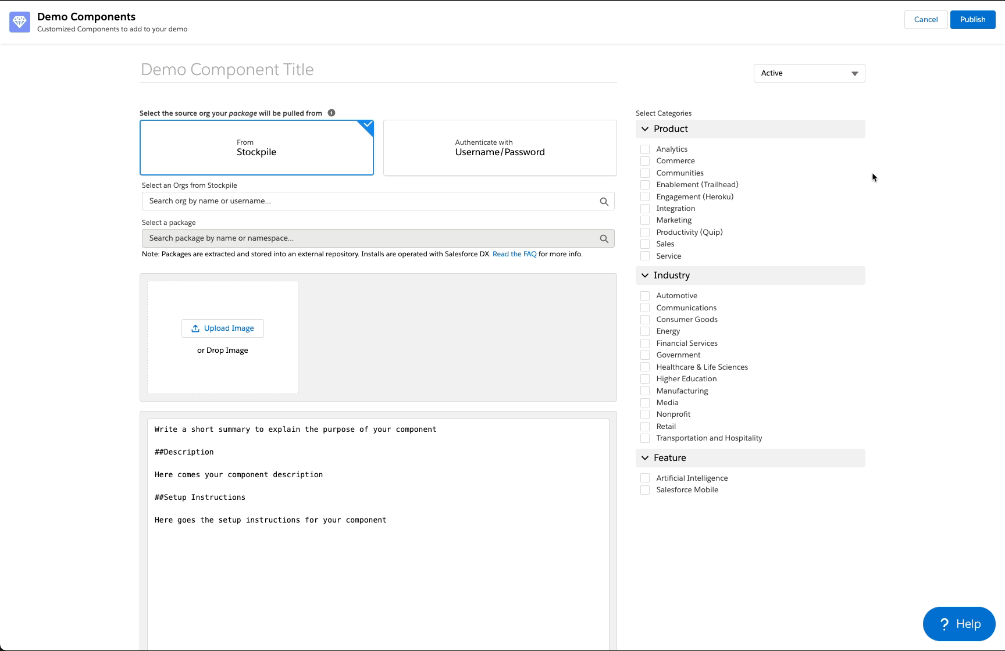Screen dimensions: 1005x651
Task: Select the From Stockpile source option
Action: [x=256, y=148]
